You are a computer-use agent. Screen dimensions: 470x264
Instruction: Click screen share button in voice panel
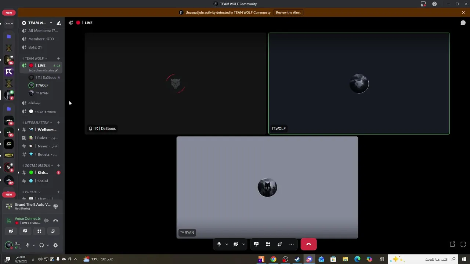25,231
